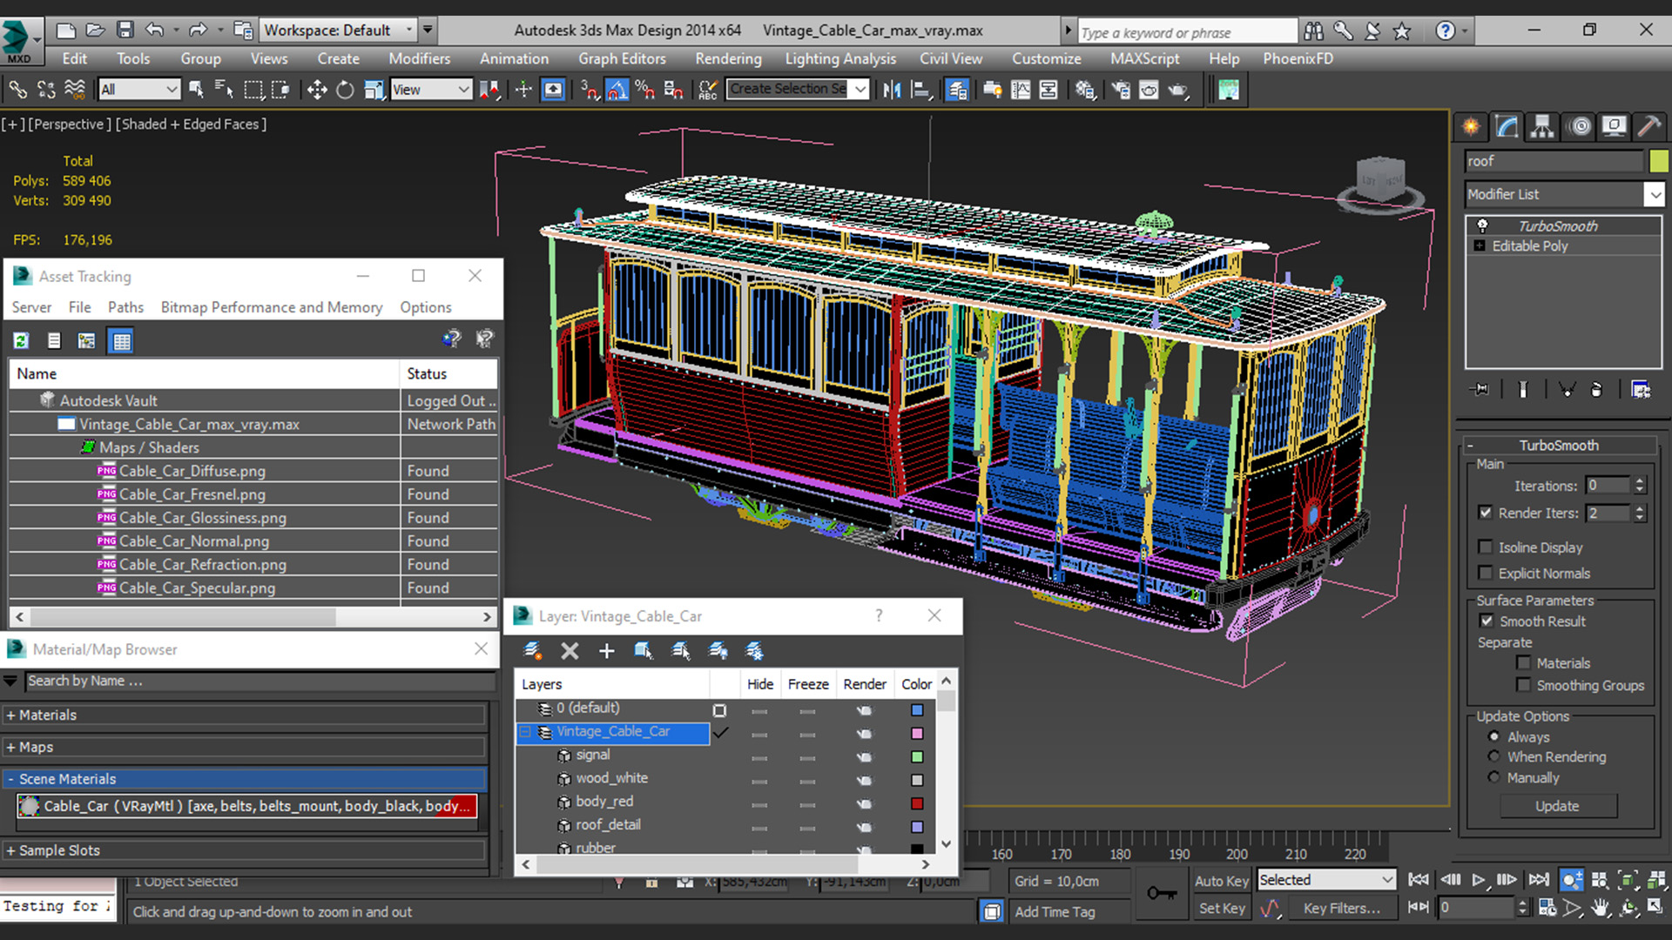Click the Undo arrow icon
The image size is (1672, 940).
pos(155,30)
